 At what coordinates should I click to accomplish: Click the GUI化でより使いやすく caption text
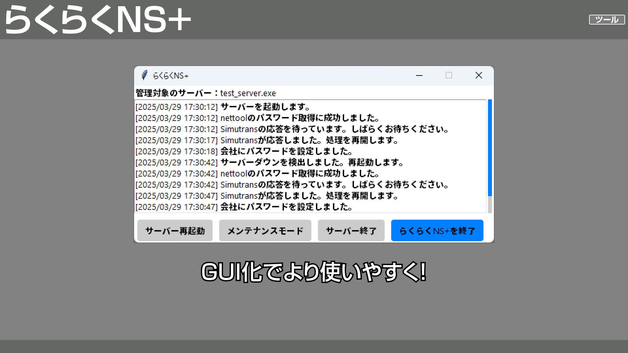point(313,272)
